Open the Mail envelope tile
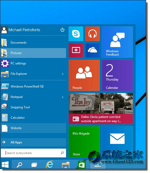This screenshot has height=173, width=150. click(117, 142)
